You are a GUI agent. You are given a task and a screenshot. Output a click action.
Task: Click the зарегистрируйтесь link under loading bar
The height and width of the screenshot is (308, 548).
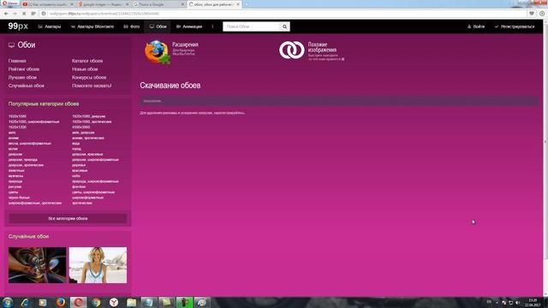[229, 113]
